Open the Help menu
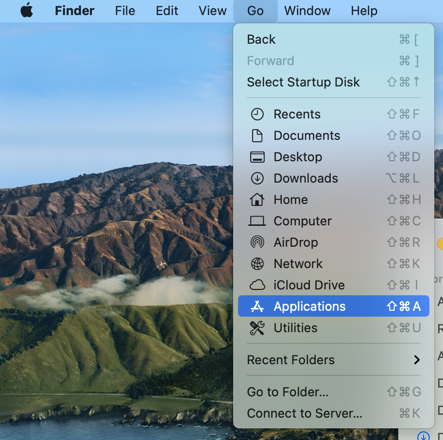 click(364, 11)
